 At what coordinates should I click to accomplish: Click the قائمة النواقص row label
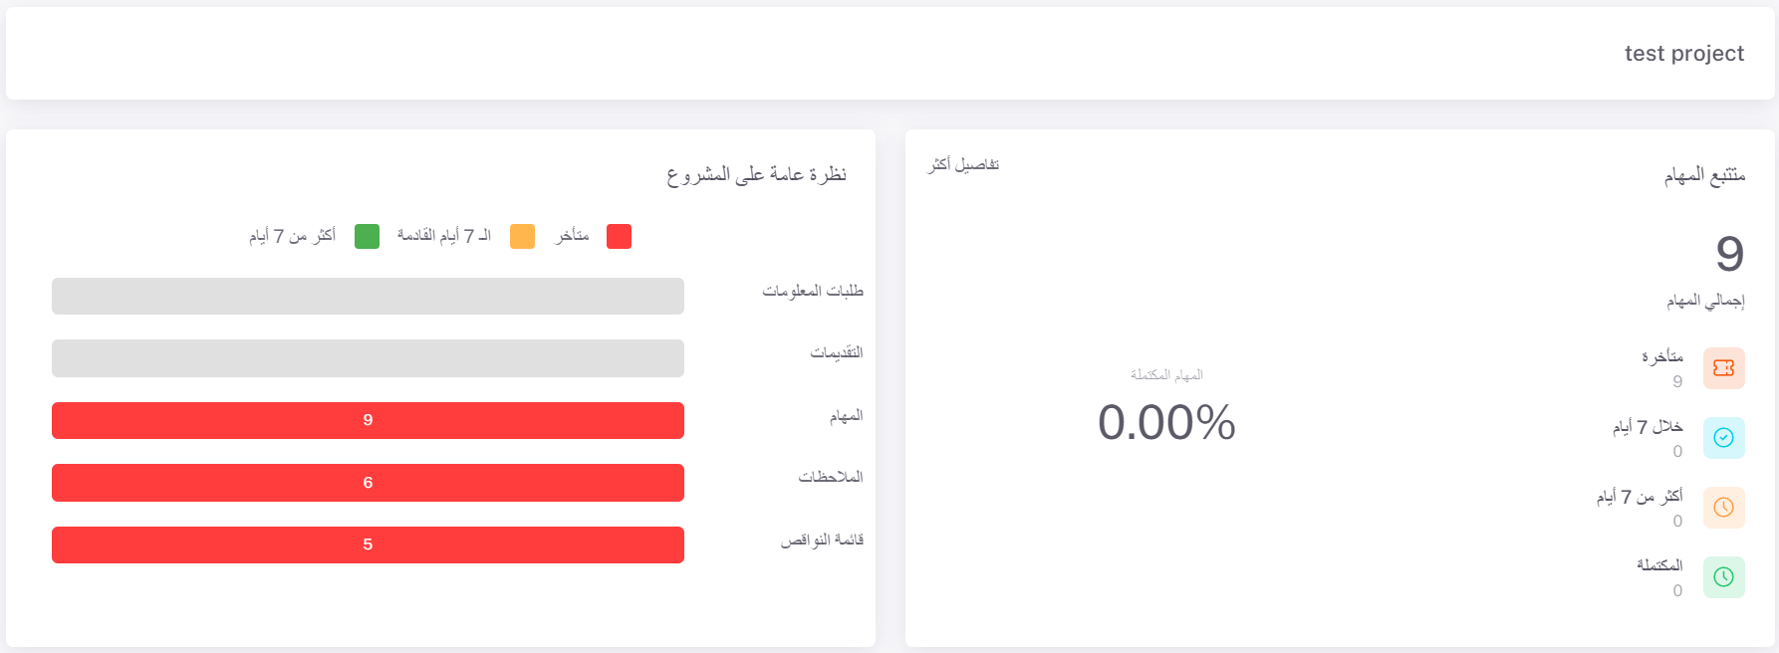point(821,540)
